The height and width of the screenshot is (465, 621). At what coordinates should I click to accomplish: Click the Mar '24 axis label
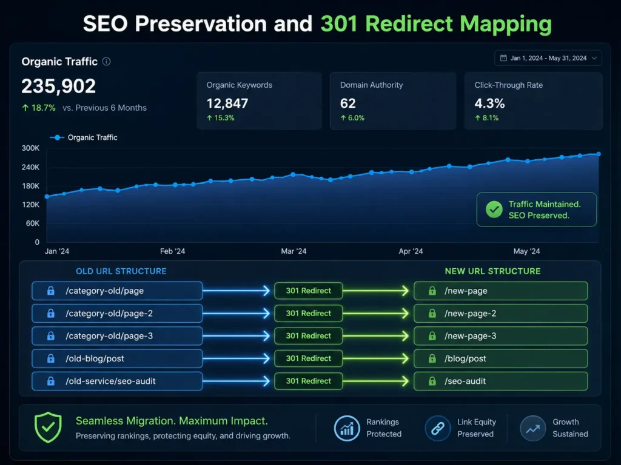(294, 251)
